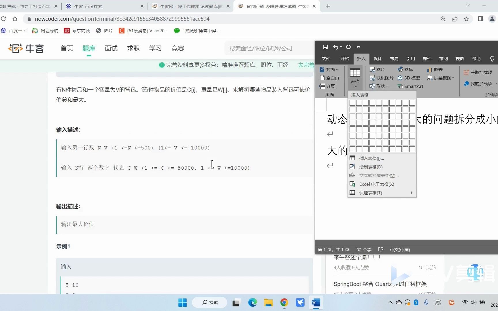The height and width of the screenshot is (311, 498).
Task: Click 中文(中国) to change language setting
Action: 400,249
